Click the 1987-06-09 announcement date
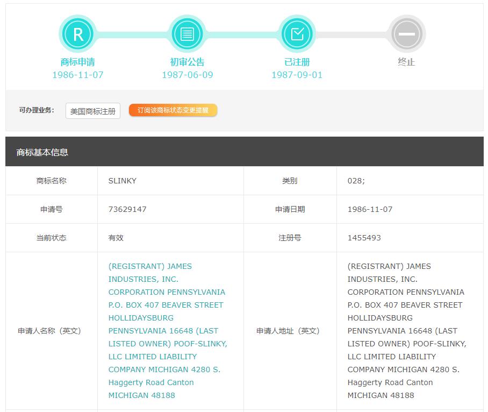Viewport: 488px width, 412px height. tap(188, 75)
